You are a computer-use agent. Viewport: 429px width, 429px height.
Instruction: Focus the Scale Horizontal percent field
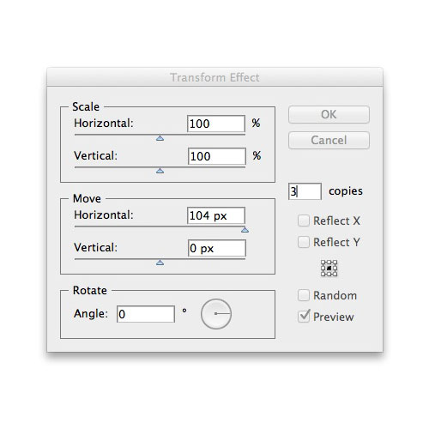pyautogui.click(x=216, y=124)
